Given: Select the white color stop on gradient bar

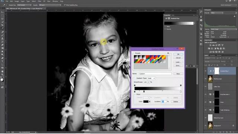Looking at the screenshot, I should (181, 92).
